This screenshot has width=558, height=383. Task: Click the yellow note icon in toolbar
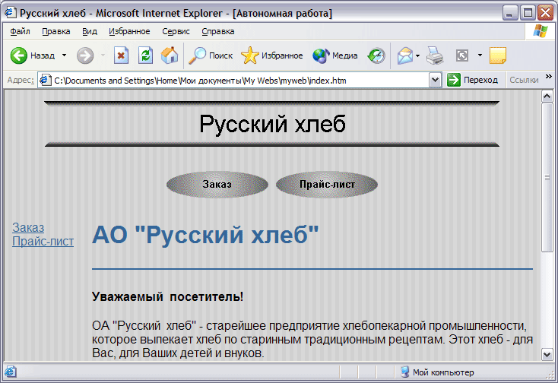[x=498, y=55]
